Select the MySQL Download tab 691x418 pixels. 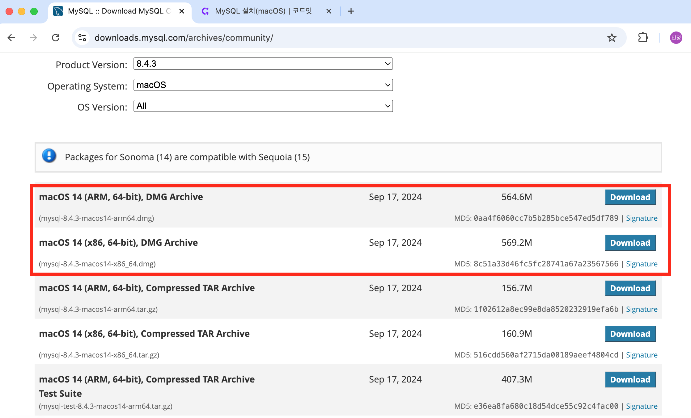click(117, 11)
